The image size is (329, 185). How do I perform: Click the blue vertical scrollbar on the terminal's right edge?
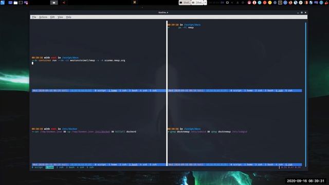tap(306, 95)
